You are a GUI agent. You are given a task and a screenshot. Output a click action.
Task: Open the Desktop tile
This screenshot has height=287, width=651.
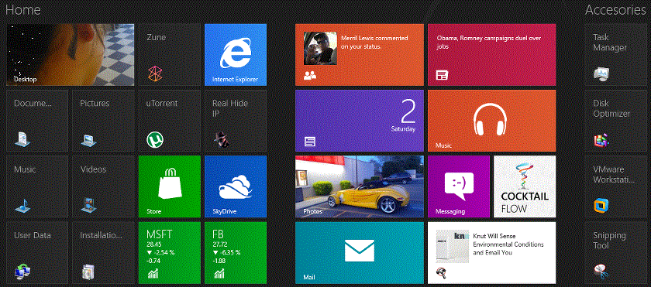point(71,55)
